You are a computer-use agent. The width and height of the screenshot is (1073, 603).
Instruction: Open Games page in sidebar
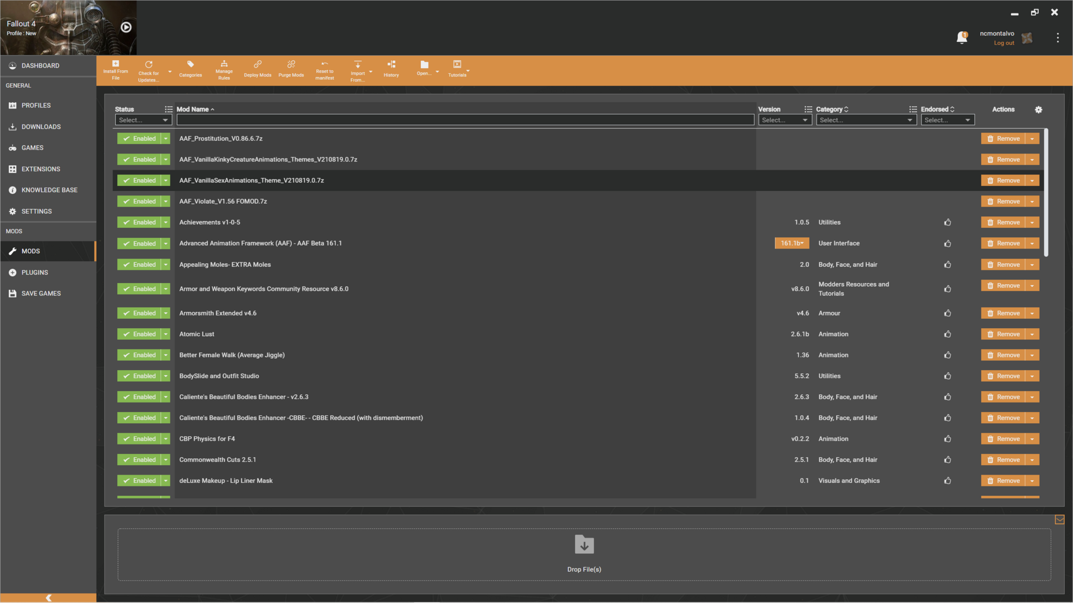point(48,148)
